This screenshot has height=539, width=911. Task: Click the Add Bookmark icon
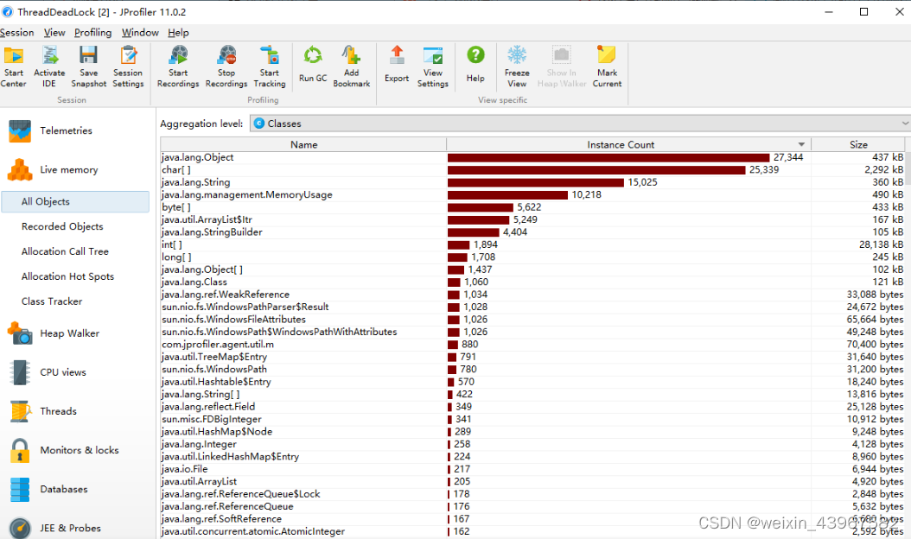[351, 56]
